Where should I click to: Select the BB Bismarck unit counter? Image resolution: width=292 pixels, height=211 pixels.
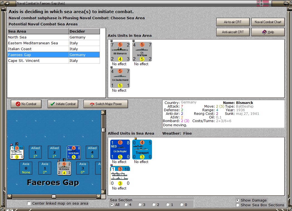pos(120,52)
